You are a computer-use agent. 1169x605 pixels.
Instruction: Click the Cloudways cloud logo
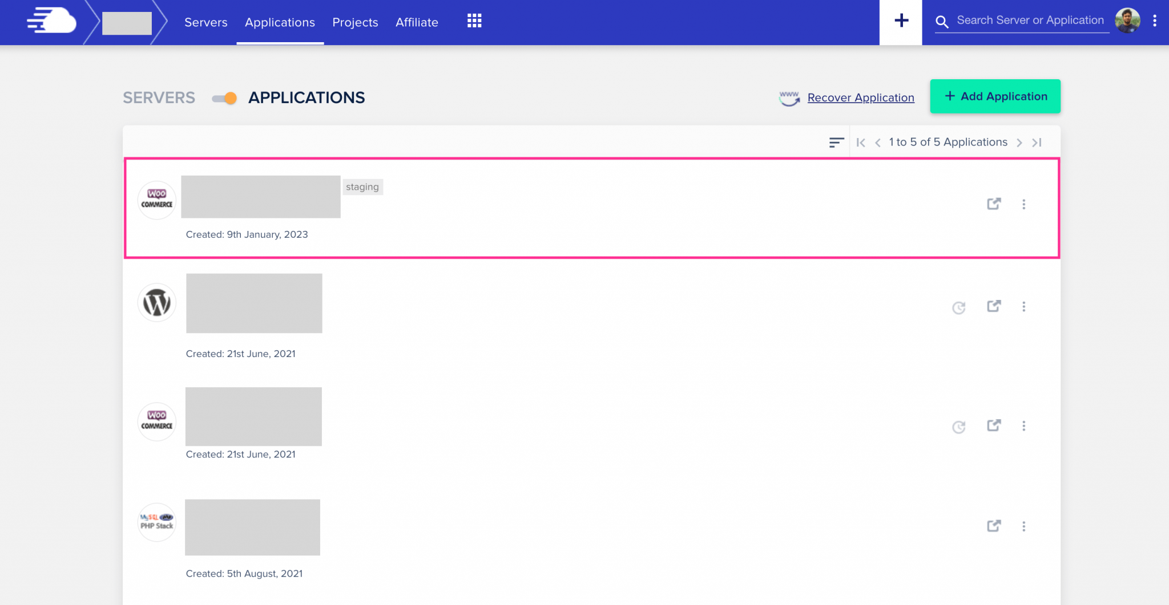(51, 21)
